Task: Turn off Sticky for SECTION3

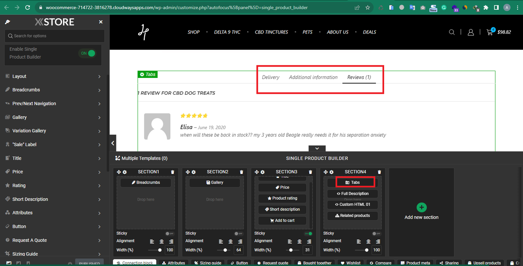Action: (308, 233)
